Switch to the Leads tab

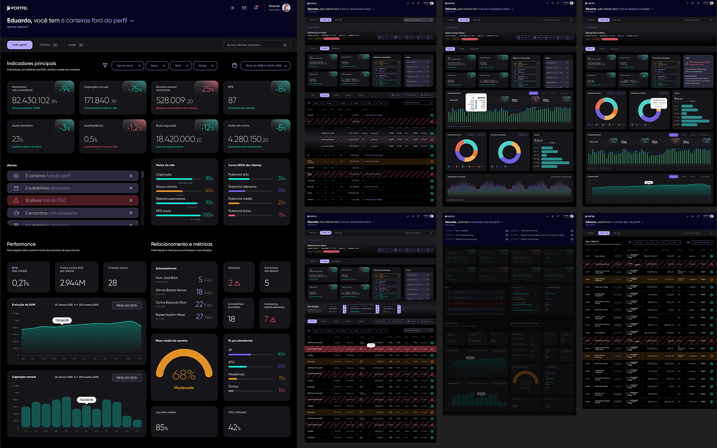click(76, 45)
